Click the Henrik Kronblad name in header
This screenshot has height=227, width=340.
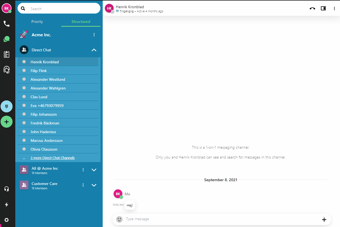[x=130, y=7]
